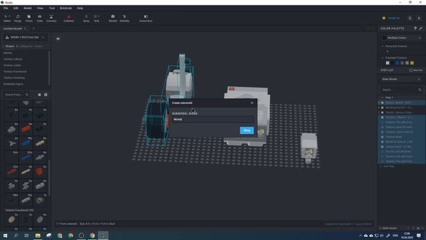Open the Model menu
This screenshot has height=240, width=426.
click(x=27, y=8)
